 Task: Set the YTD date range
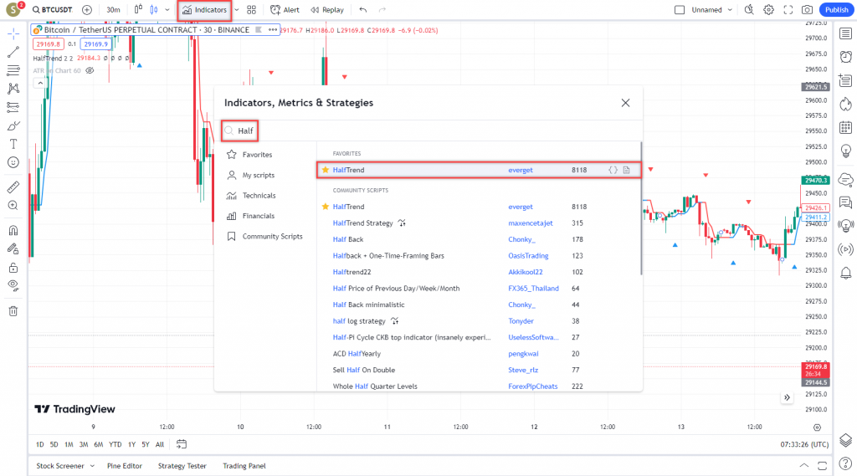pyautogui.click(x=115, y=444)
